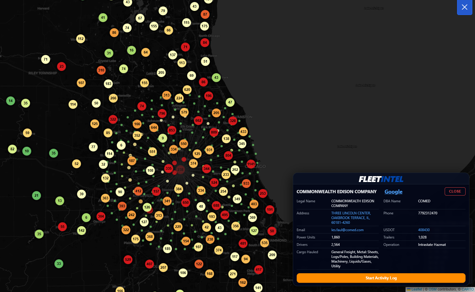The image size is (475, 292).
Task: Click the 529 marker near Plainfield
Action: (x=128, y=260)
